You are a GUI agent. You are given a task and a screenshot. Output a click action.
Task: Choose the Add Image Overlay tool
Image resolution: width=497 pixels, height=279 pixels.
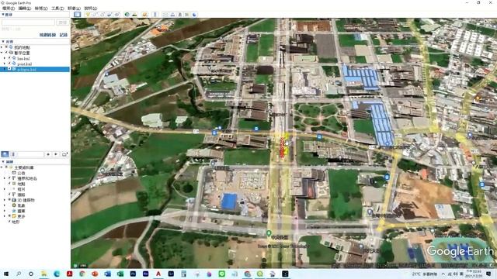pos(109,15)
